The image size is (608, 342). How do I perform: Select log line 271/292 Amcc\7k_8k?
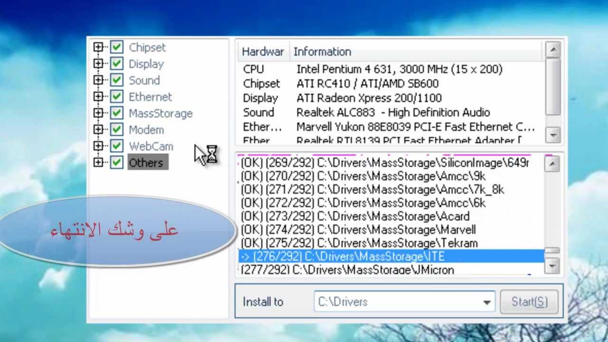coord(391,190)
